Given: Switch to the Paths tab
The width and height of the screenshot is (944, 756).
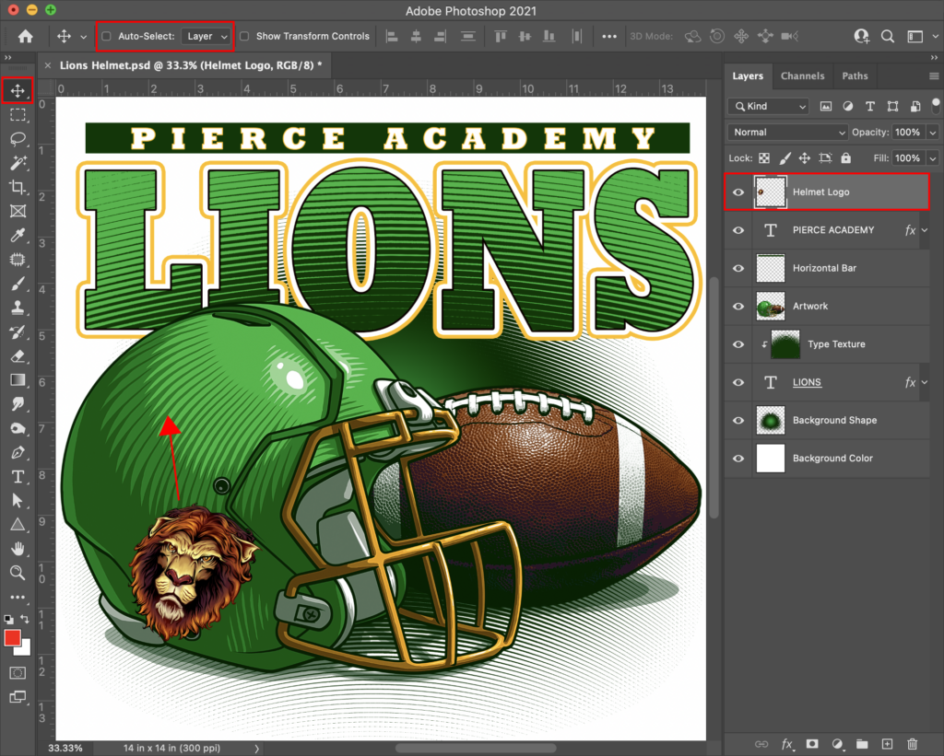Looking at the screenshot, I should click(855, 76).
